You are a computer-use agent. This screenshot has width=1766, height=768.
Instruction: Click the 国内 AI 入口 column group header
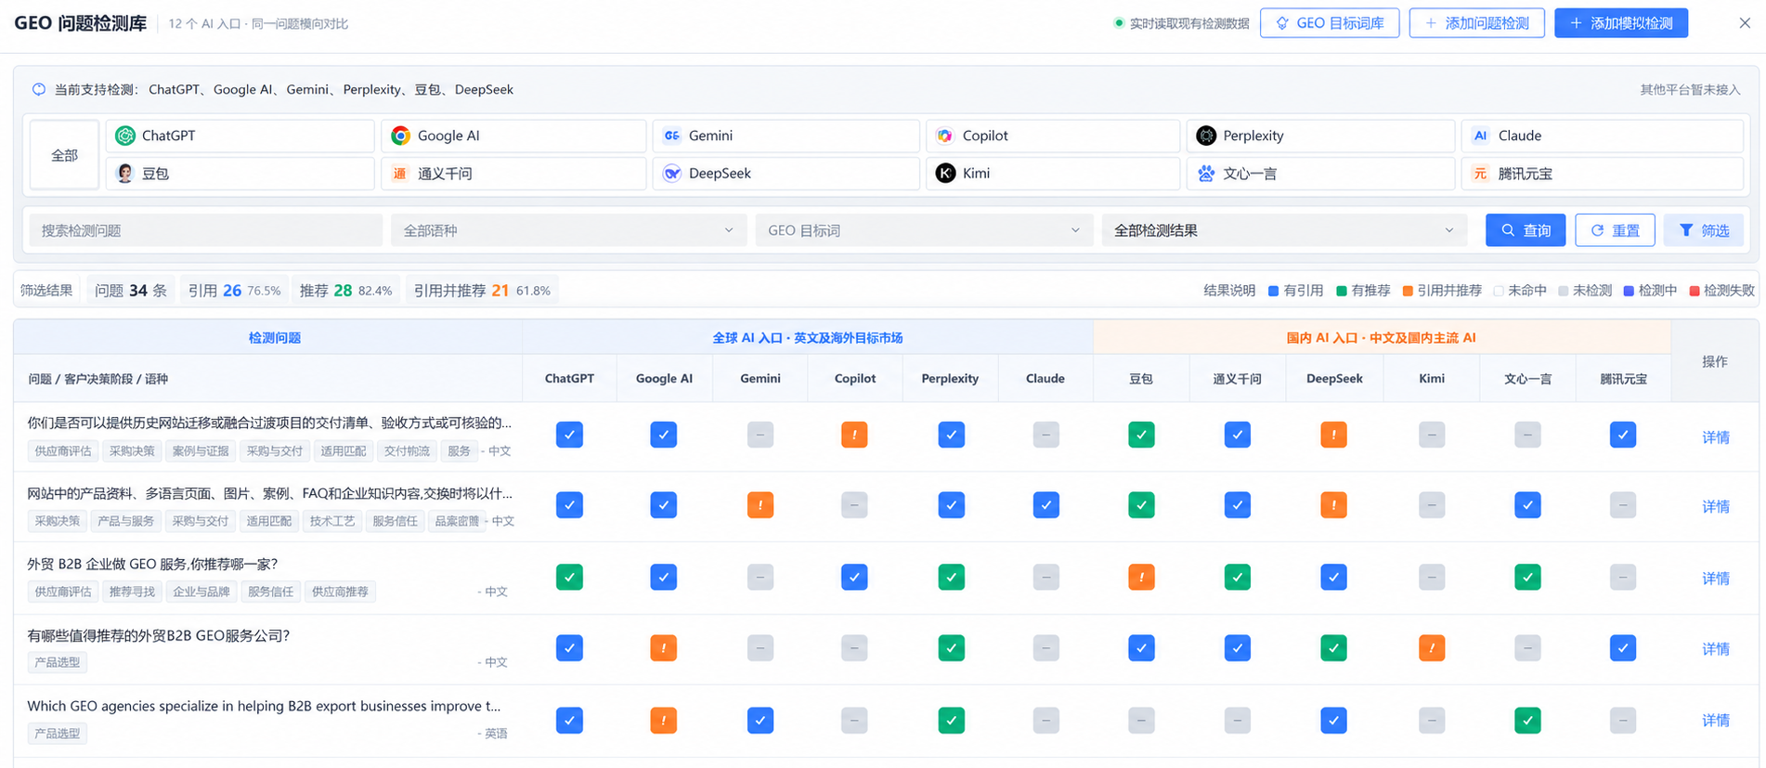click(1382, 338)
